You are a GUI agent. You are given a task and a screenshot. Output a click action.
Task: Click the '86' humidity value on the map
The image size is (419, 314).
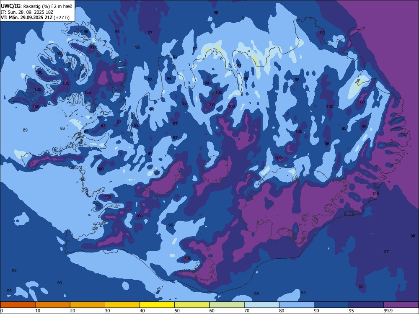tap(62, 129)
